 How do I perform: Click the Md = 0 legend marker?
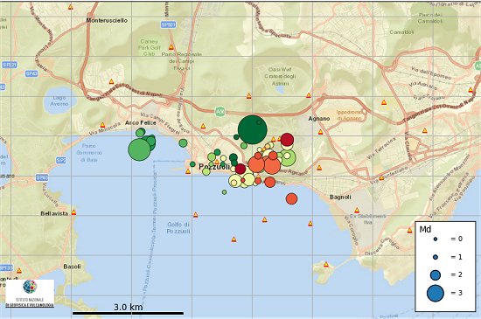point(436,239)
